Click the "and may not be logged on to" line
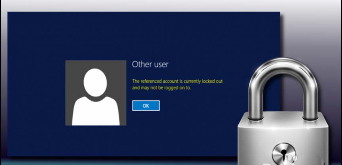This screenshot has height=165, width=342. tap(161, 87)
